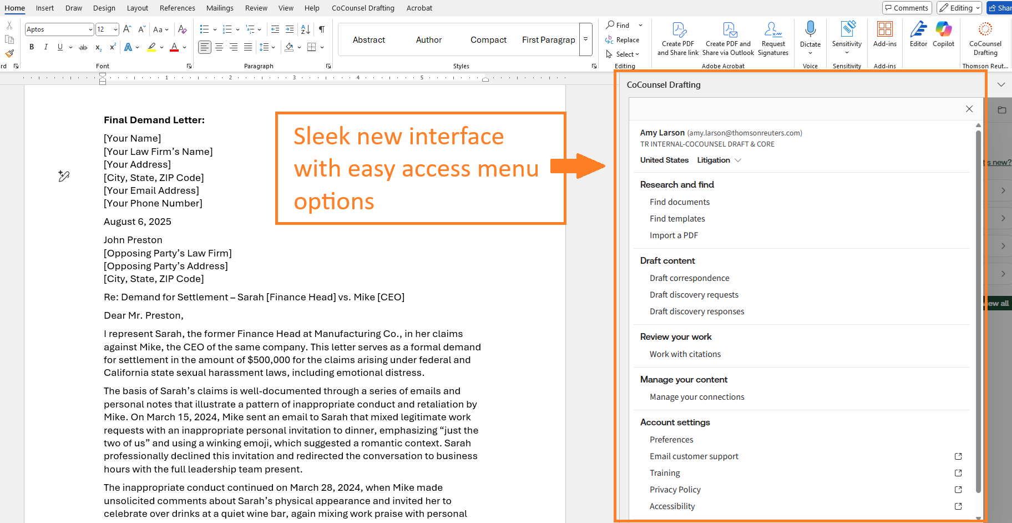1012x523 pixels.
Task: Open the Add-ins gallery
Action: (x=884, y=34)
